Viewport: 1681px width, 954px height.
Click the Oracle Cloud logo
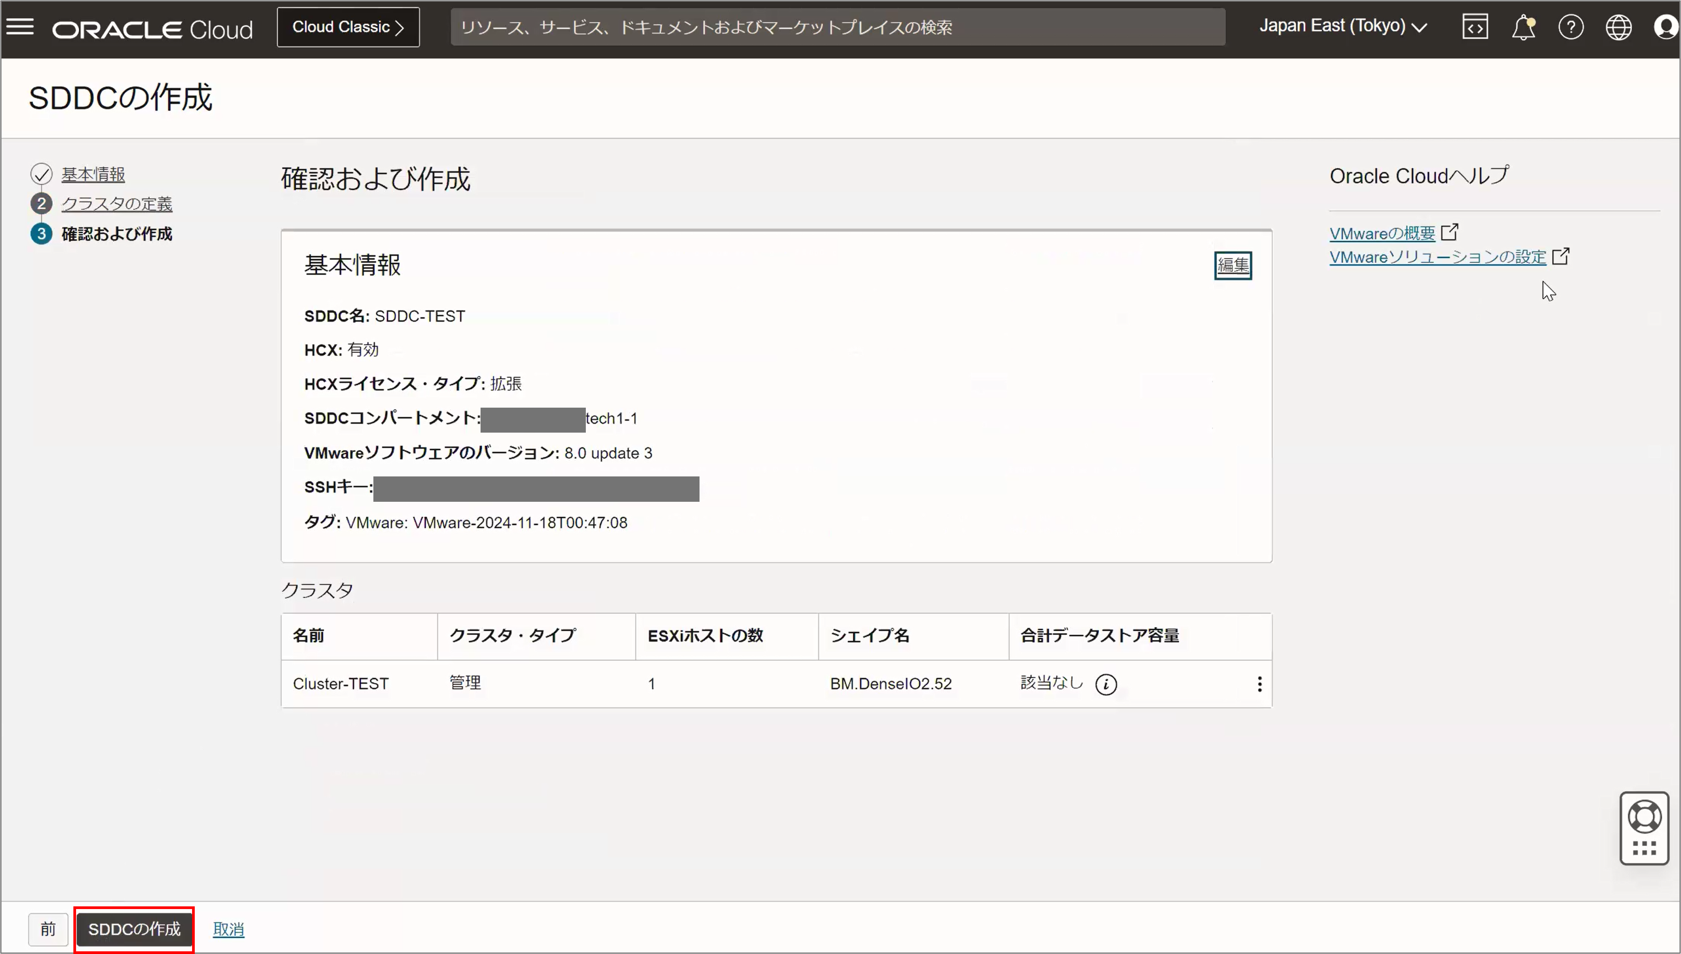coord(152,29)
